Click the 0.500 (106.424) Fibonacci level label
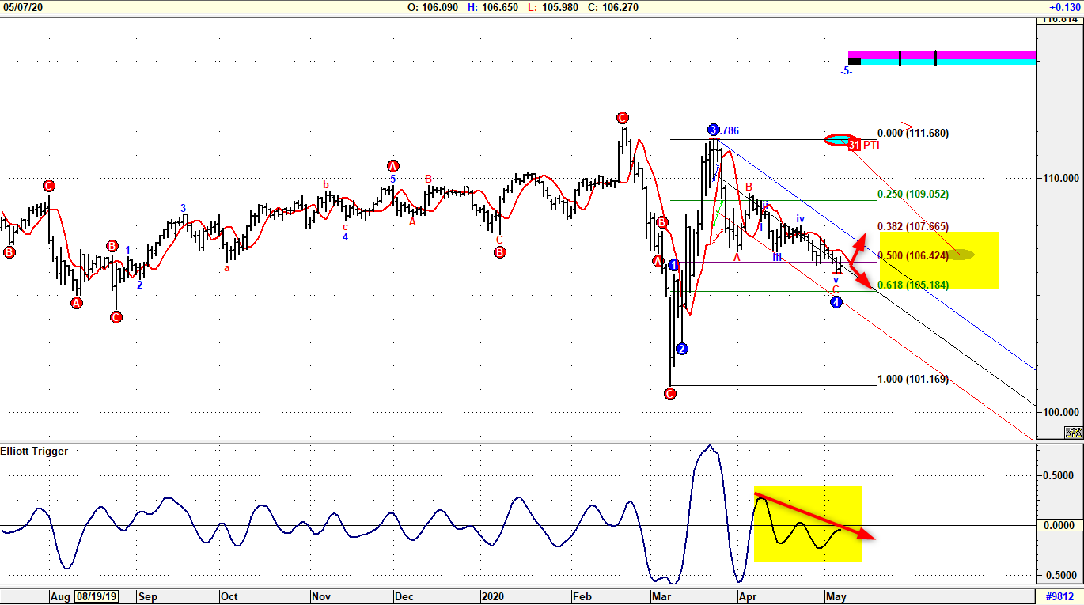This screenshot has width=1084, height=605. (913, 255)
